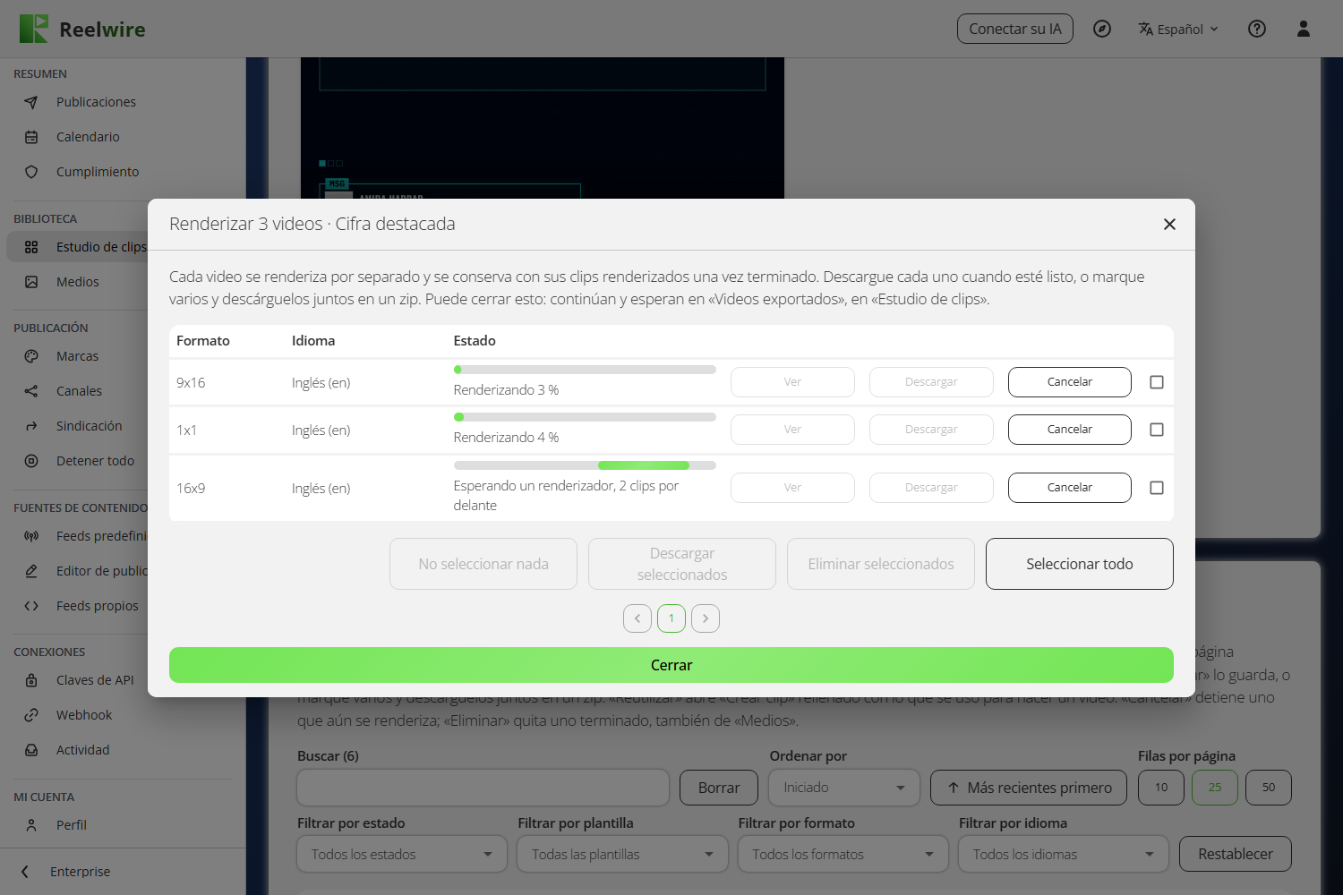Open Publicaciones in the sidebar
This screenshot has height=895, width=1343.
pyautogui.click(x=96, y=102)
